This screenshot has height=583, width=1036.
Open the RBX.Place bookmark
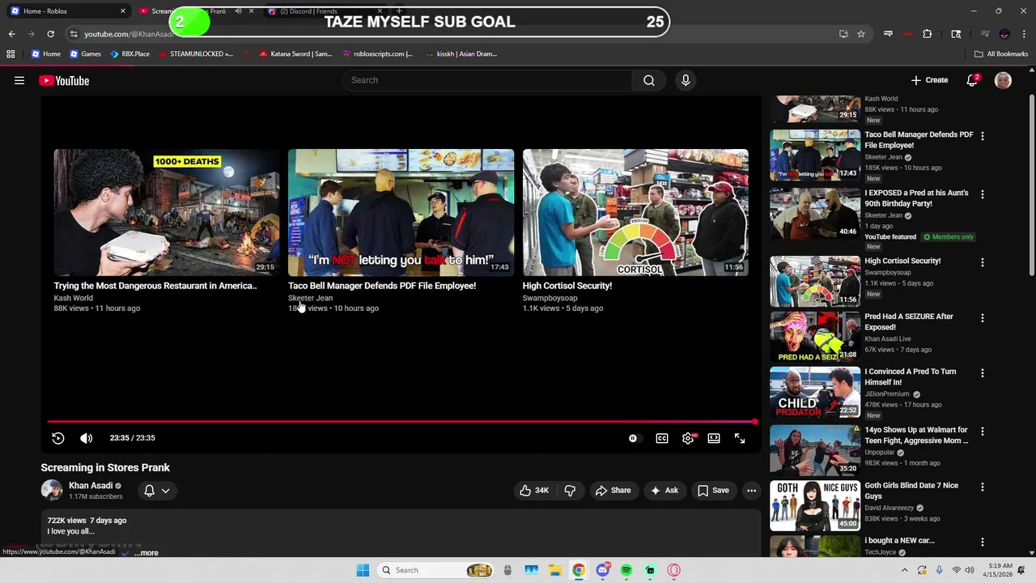pyautogui.click(x=129, y=54)
